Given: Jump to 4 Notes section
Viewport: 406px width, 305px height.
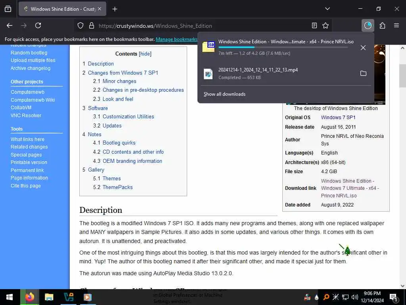Looking at the screenshot, I should click(x=94, y=134).
